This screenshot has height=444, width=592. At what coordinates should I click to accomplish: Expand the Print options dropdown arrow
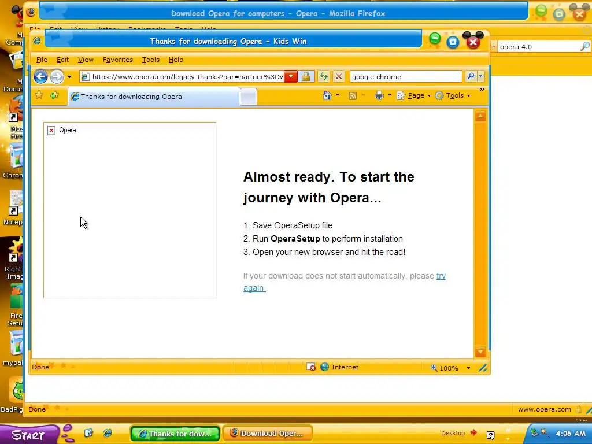390,95
